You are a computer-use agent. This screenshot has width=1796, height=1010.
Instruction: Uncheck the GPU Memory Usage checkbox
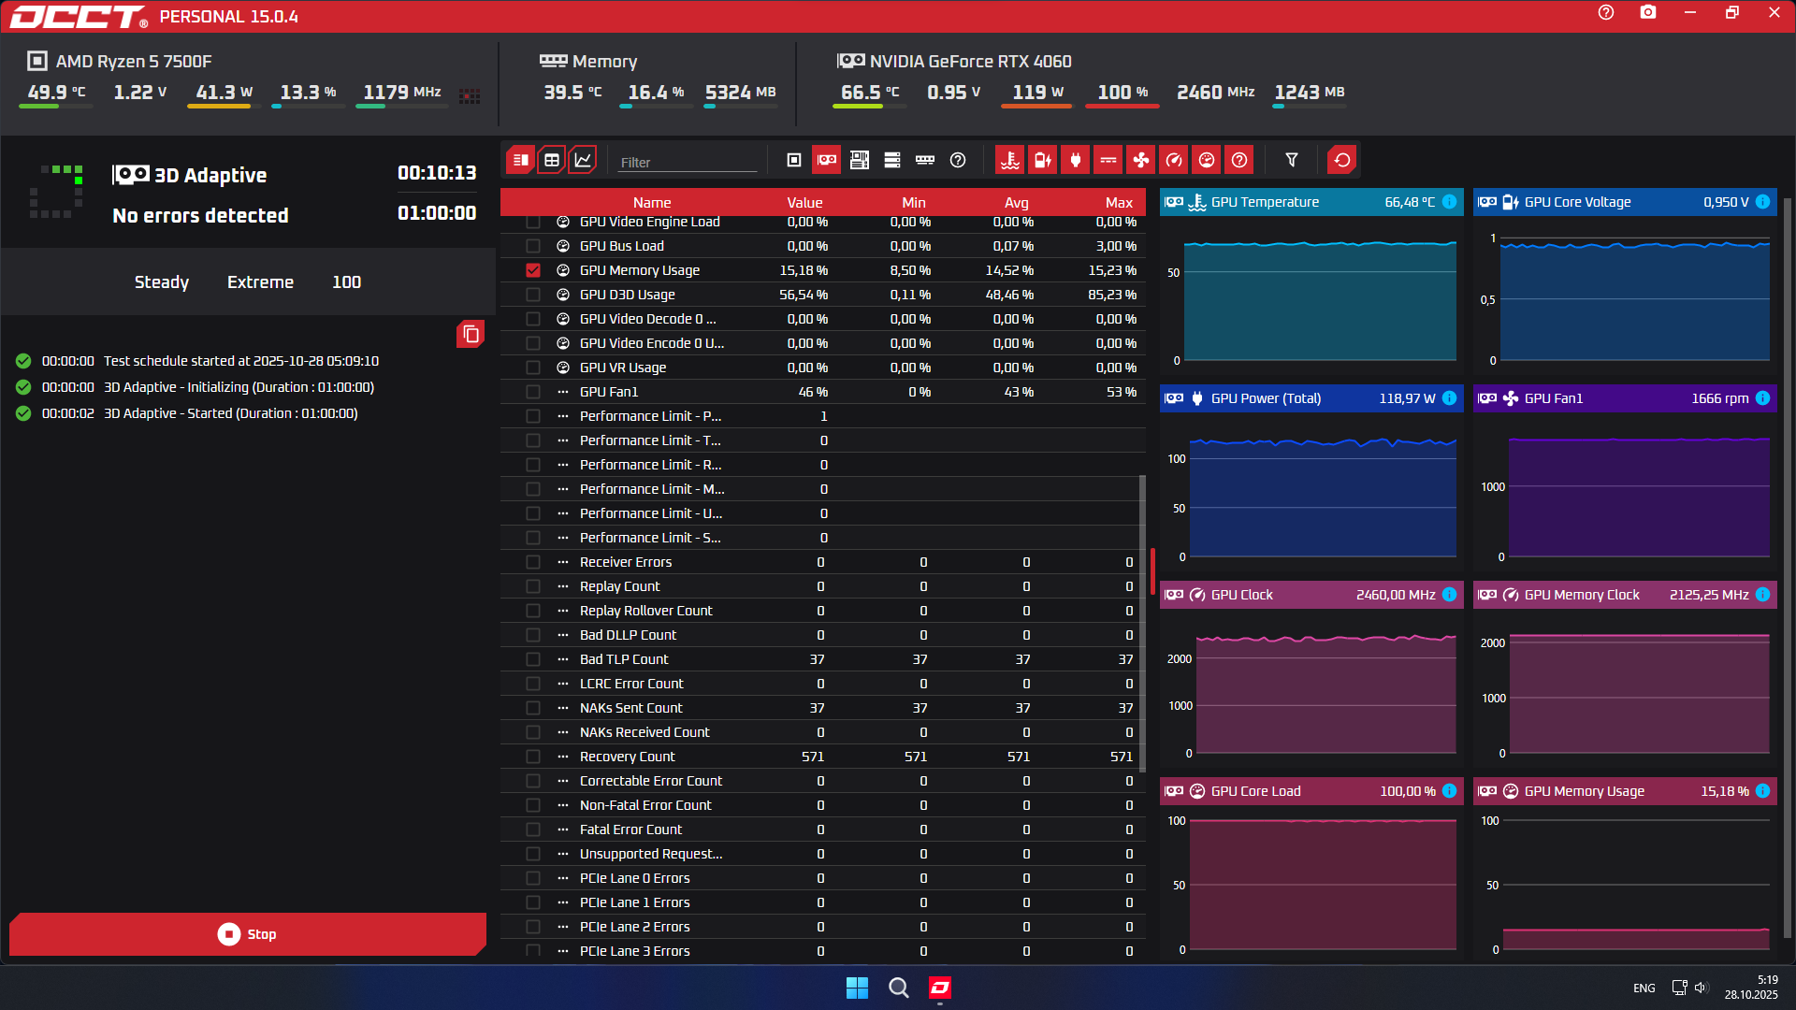[533, 270]
